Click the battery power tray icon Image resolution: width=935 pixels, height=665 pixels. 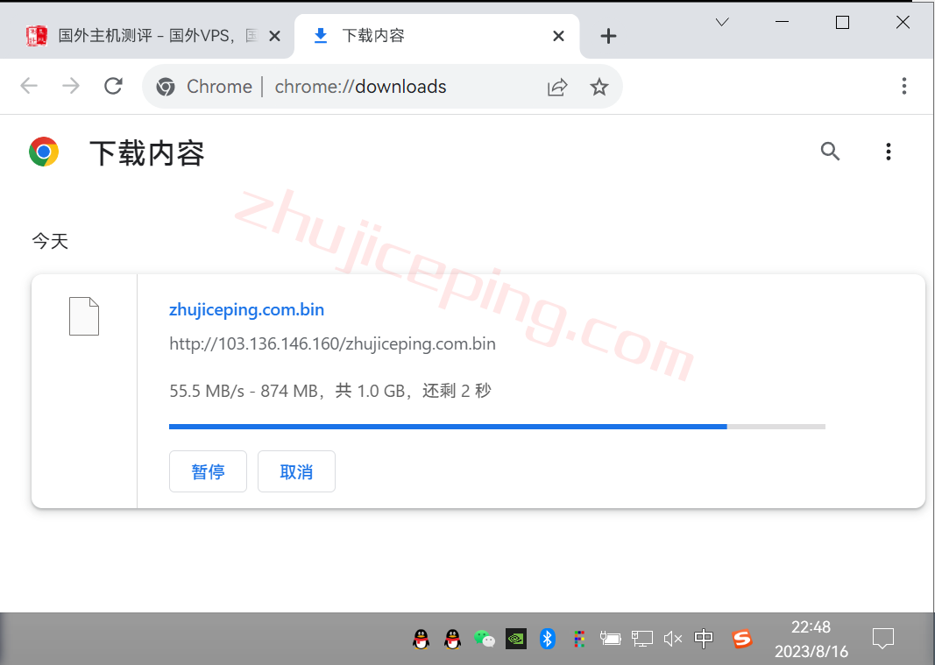[610, 640]
